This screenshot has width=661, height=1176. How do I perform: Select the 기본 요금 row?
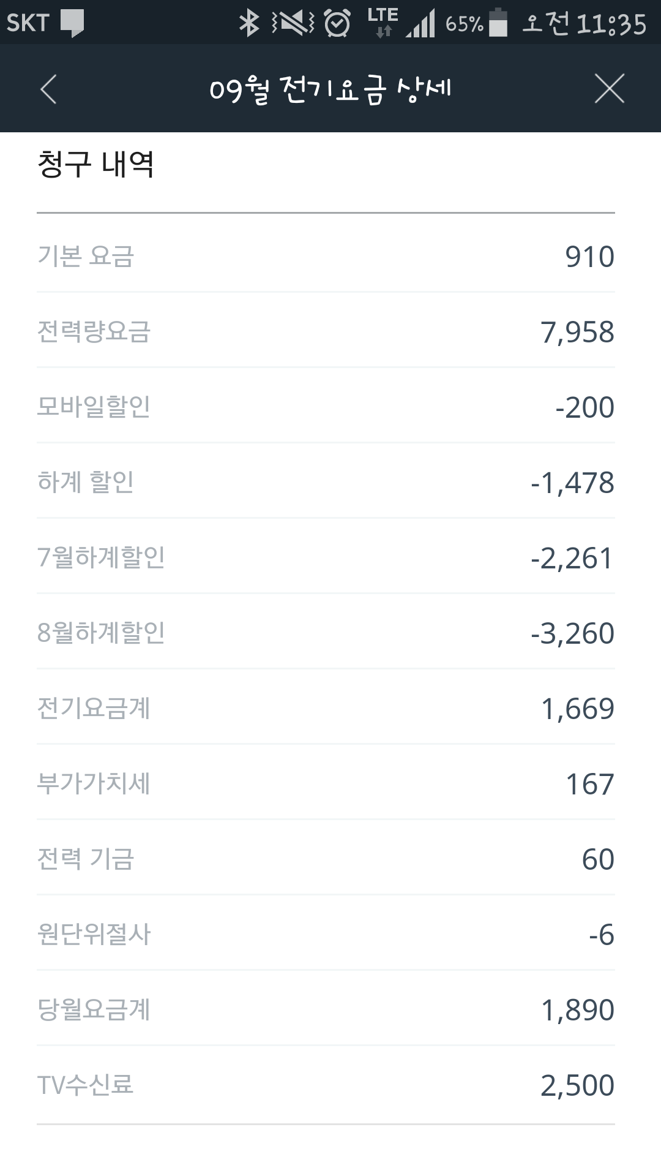(x=326, y=256)
